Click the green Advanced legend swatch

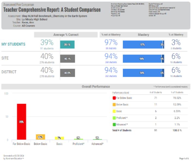point(114,125)
